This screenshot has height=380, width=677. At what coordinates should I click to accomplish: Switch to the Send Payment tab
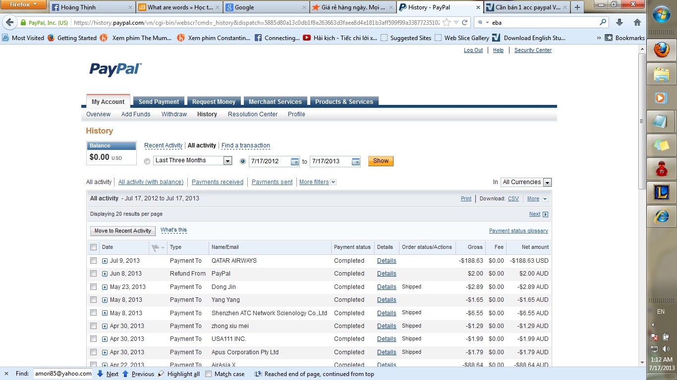click(159, 101)
